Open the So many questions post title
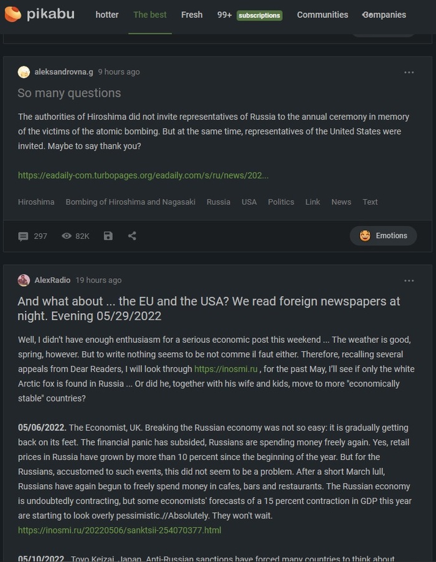436x562 pixels. [x=69, y=93]
